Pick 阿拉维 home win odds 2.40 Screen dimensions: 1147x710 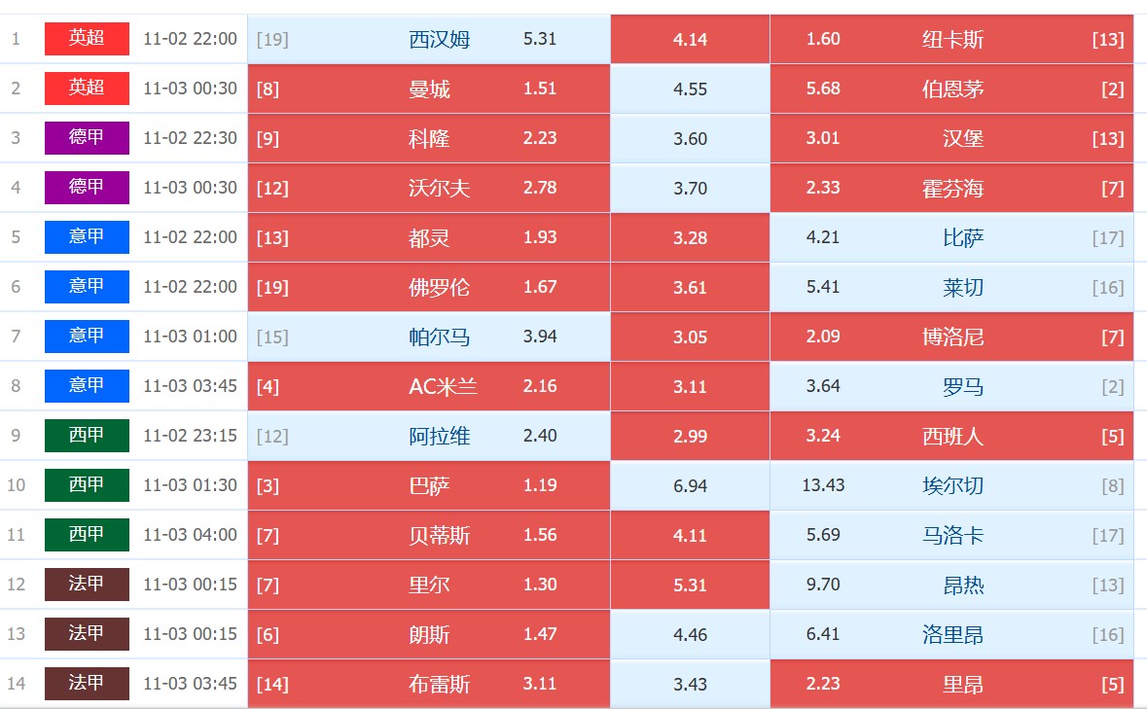pos(540,436)
